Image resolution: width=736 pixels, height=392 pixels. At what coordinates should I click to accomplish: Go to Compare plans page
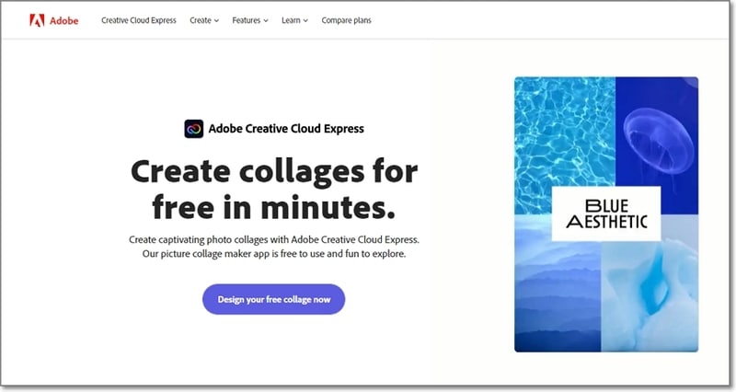(346, 19)
